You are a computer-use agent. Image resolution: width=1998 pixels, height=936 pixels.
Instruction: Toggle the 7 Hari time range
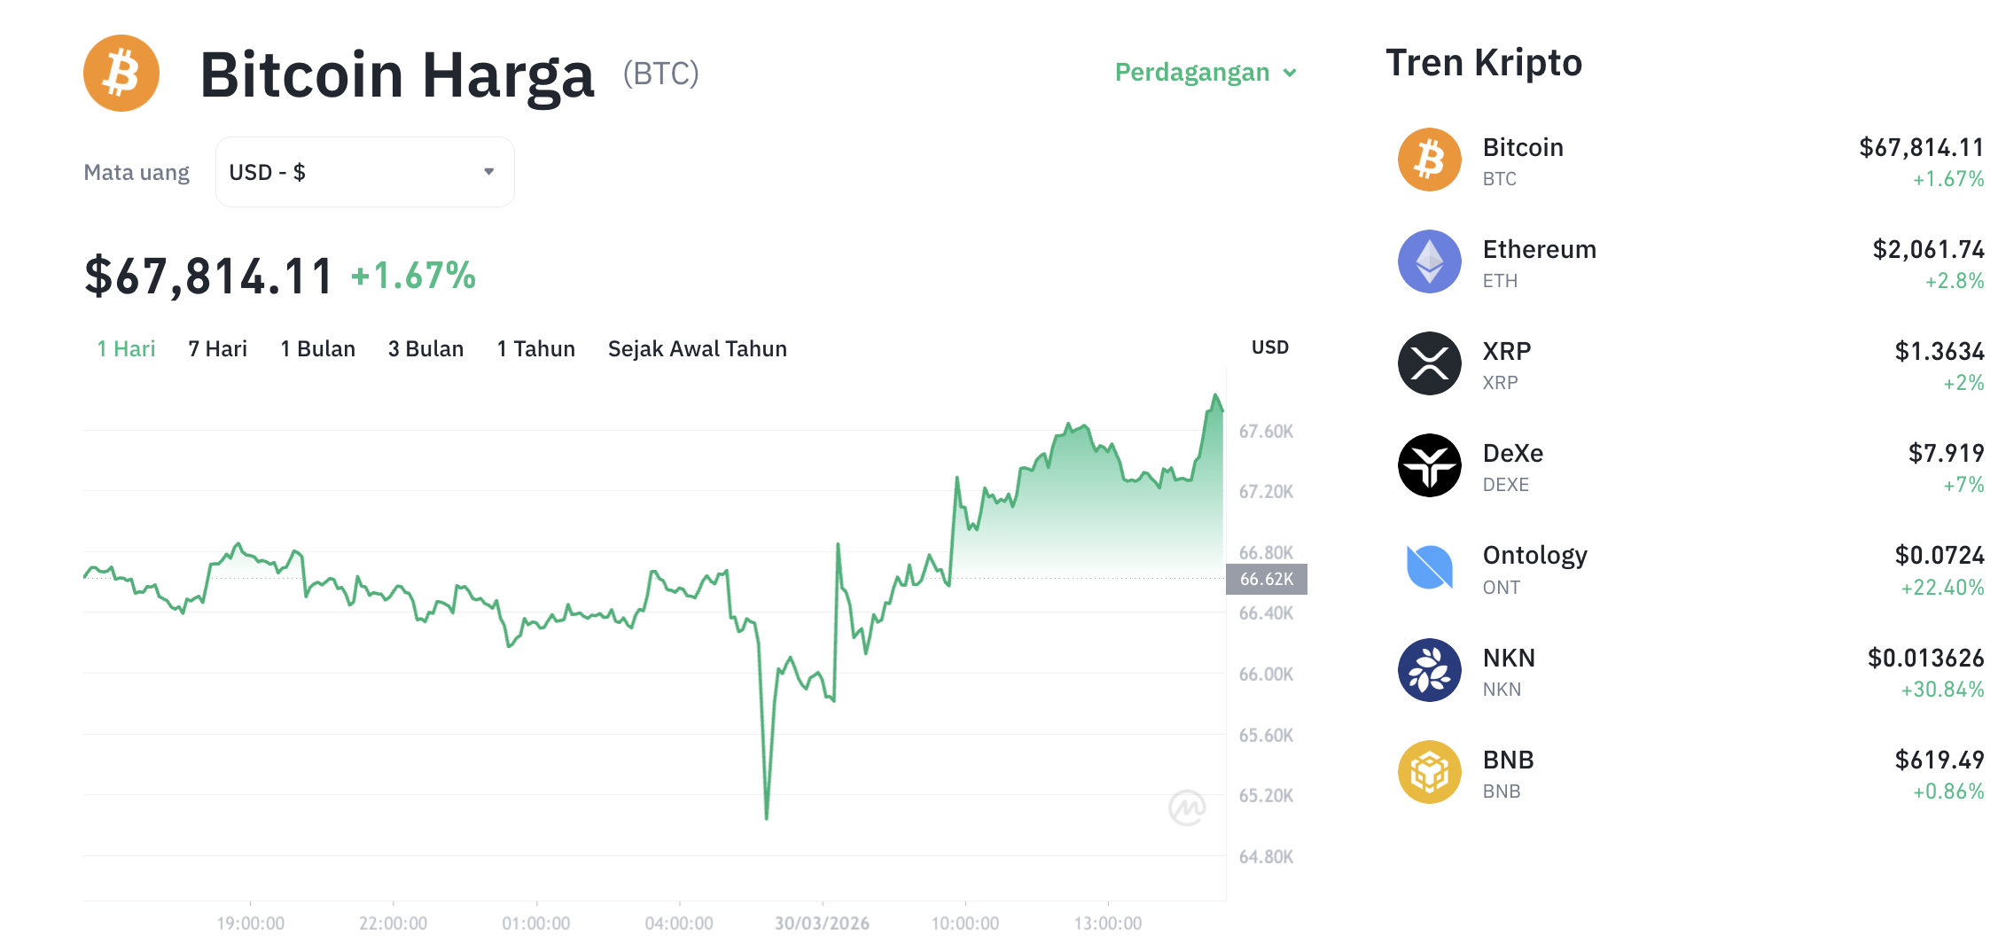[217, 348]
